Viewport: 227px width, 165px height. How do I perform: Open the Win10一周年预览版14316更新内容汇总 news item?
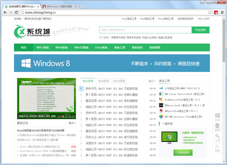coord(40,147)
